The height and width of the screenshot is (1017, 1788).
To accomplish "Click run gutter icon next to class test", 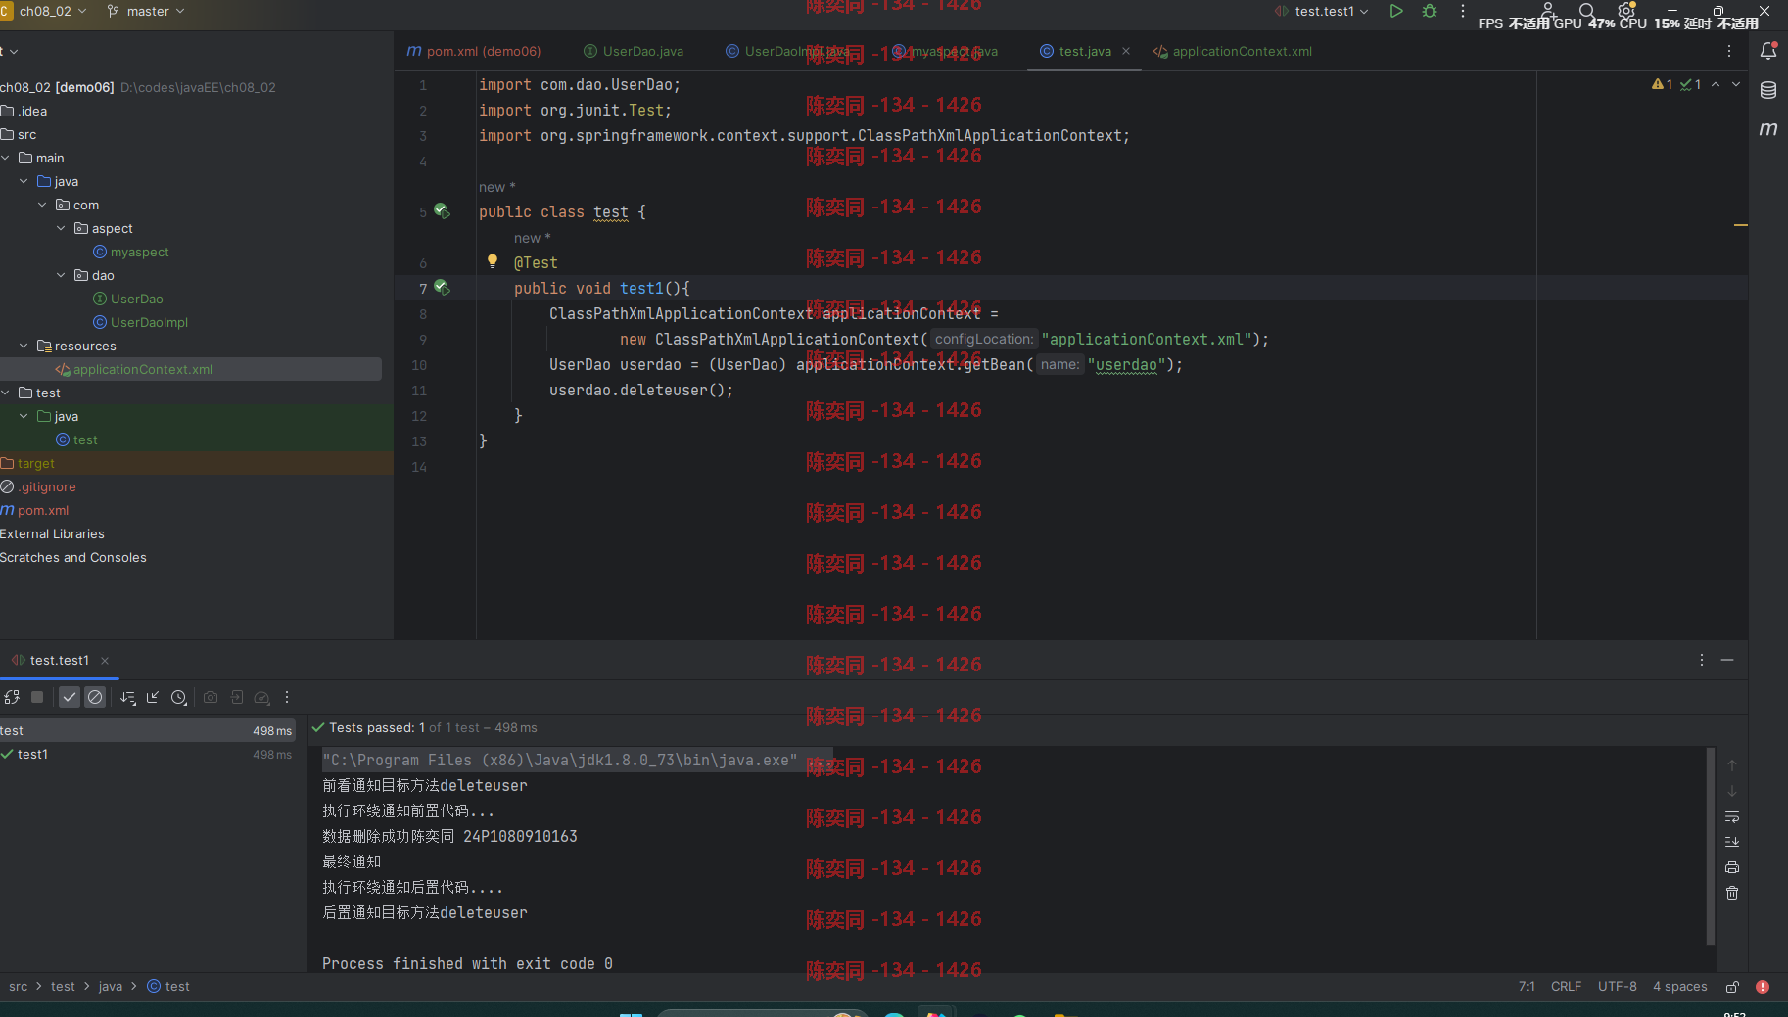I will point(442,210).
